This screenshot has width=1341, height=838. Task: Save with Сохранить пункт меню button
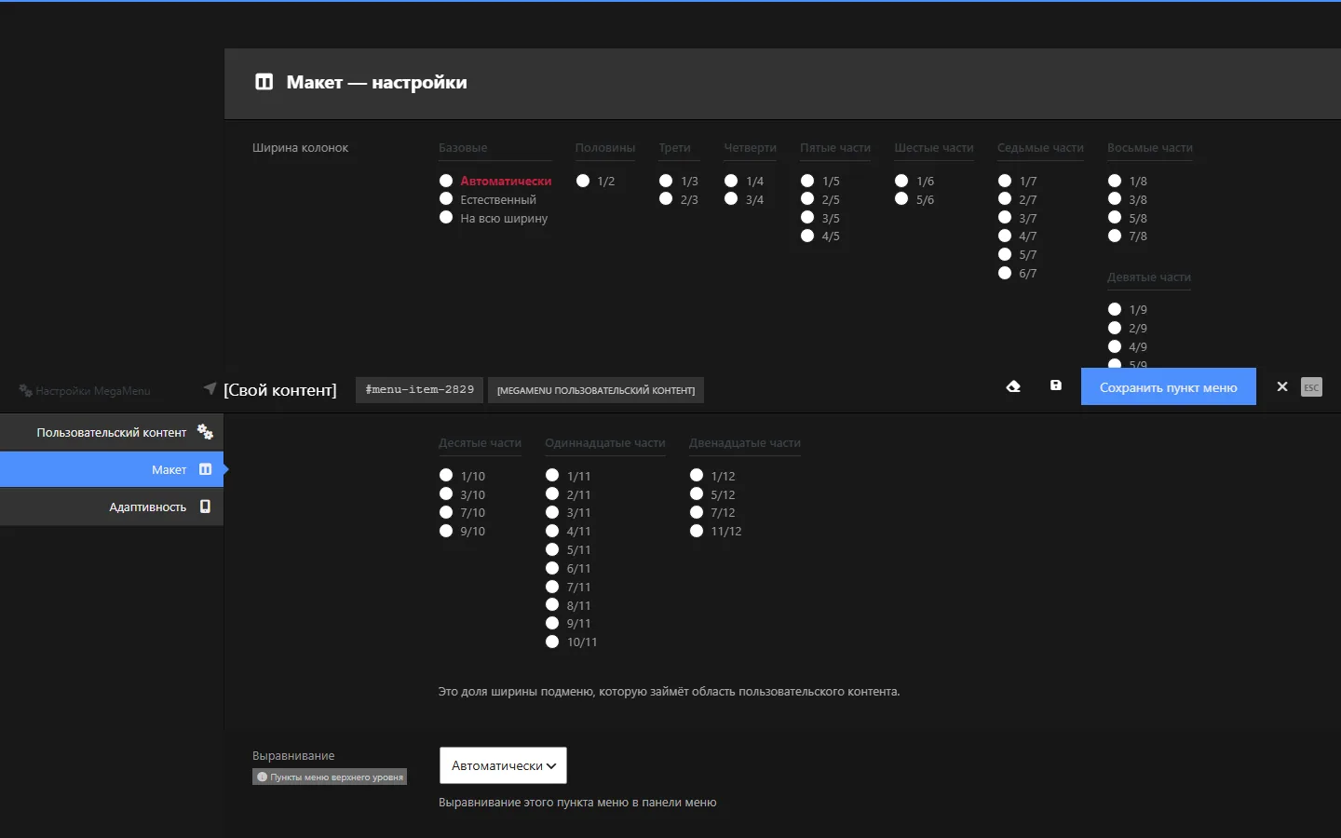point(1168,386)
